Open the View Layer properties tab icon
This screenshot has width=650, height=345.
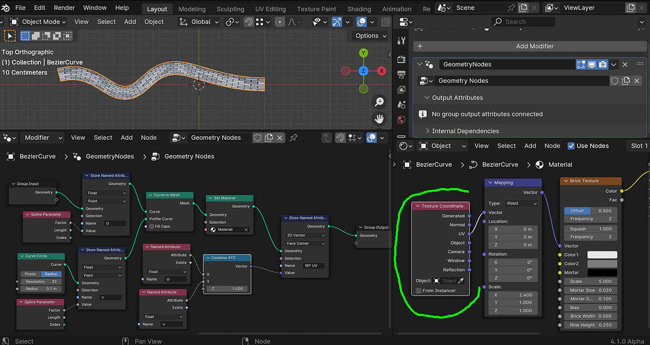pyautogui.click(x=401, y=90)
